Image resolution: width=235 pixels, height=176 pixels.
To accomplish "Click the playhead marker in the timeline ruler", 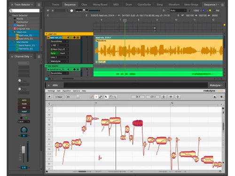I will coord(125,21).
